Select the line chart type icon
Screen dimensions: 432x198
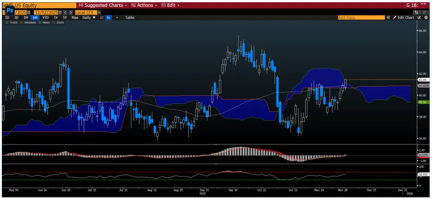(102, 18)
